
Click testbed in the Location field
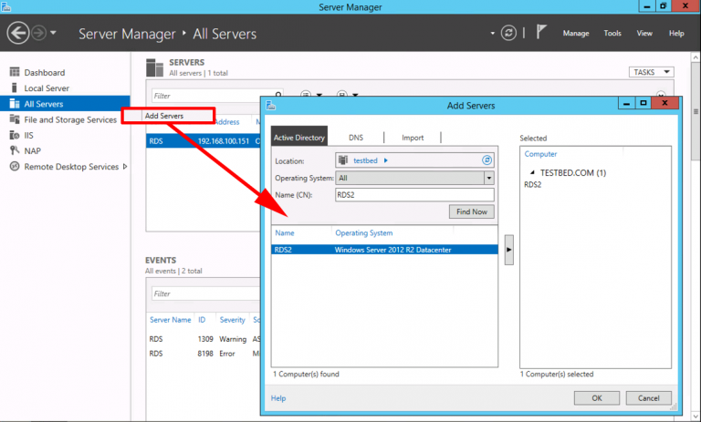point(365,160)
